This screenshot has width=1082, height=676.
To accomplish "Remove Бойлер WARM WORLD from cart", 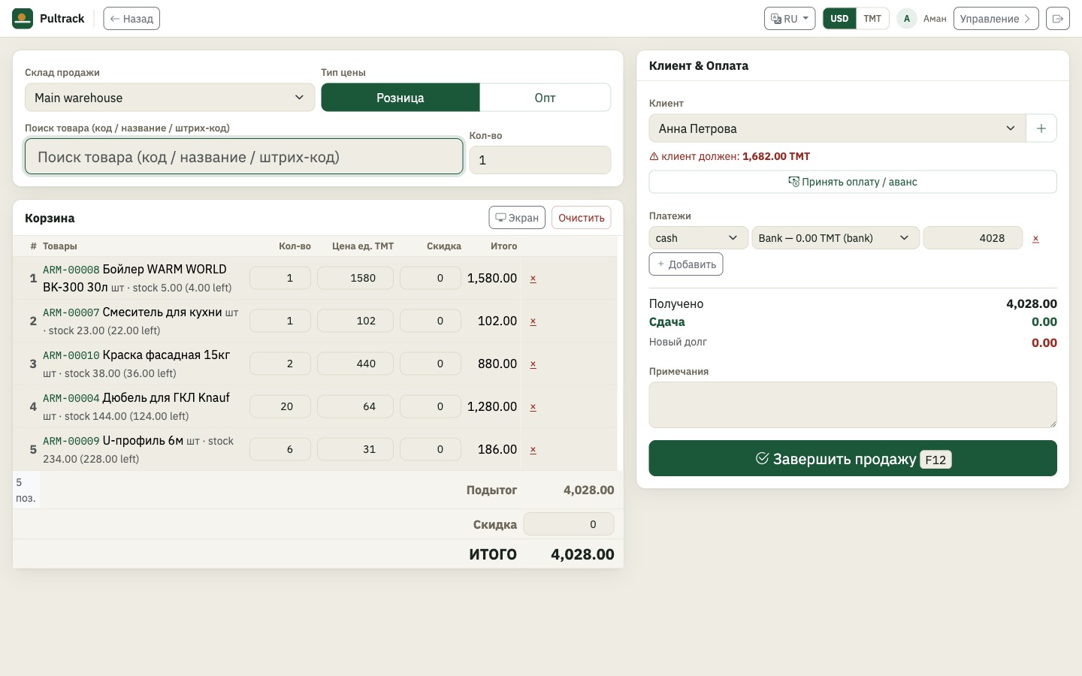I will tap(533, 279).
